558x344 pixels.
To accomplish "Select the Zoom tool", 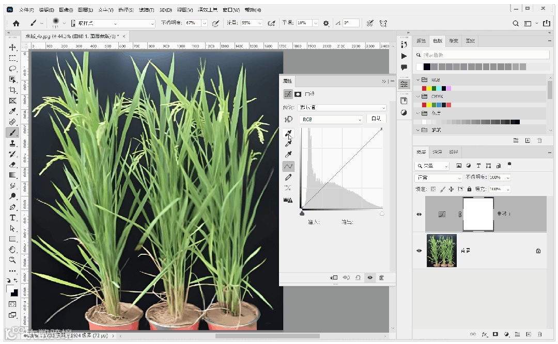I will (x=12, y=260).
